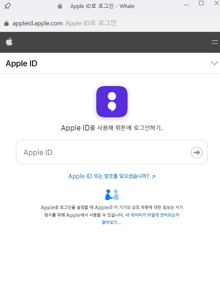Submit with the arrow button in Apple ID field
220x287 pixels.
point(196,152)
